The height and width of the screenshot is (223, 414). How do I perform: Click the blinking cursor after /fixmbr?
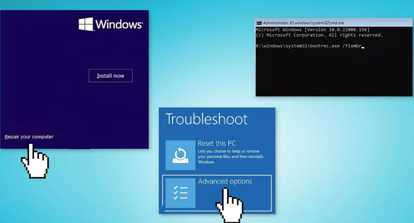click(363, 47)
